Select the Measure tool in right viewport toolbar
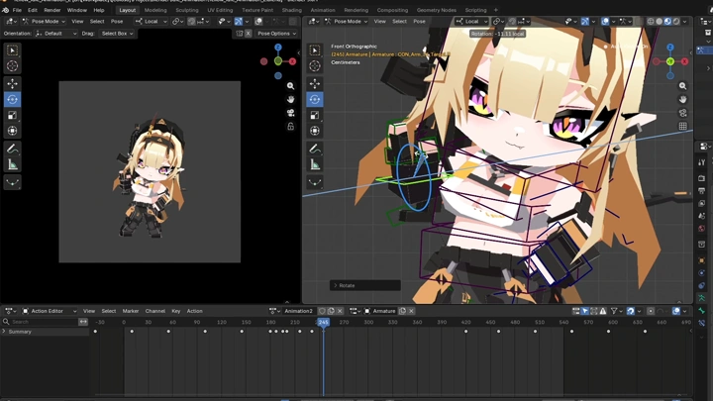713x401 pixels. pos(315,164)
